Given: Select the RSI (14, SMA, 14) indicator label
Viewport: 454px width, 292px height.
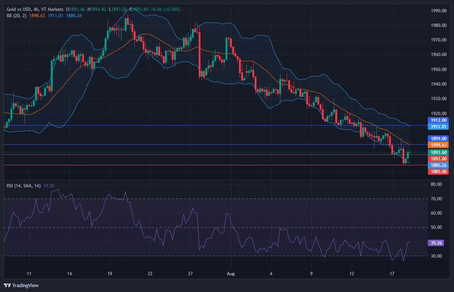Looking at the screenshot, I should pyautogui.click(x=23, y=186).
